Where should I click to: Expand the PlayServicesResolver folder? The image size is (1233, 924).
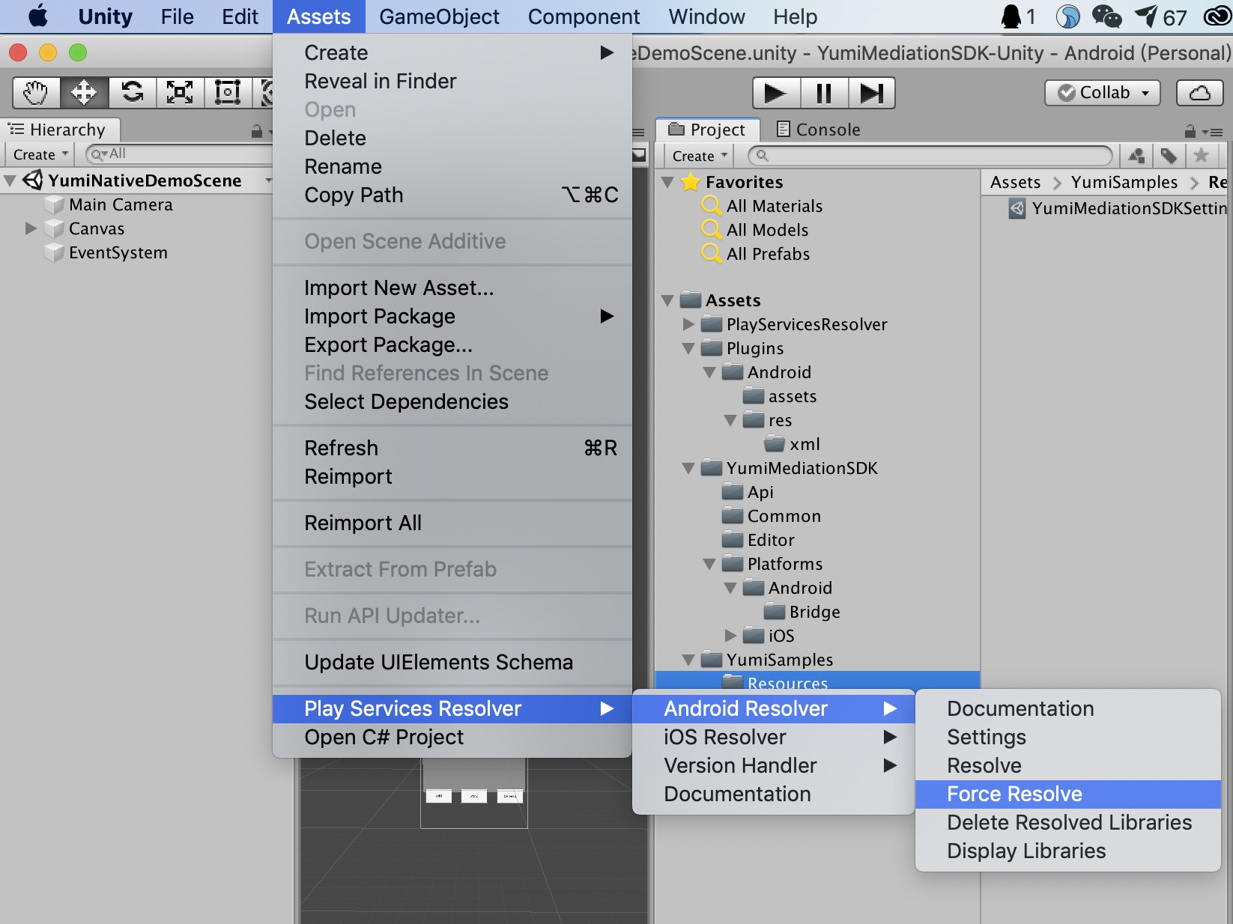[689, 324]
